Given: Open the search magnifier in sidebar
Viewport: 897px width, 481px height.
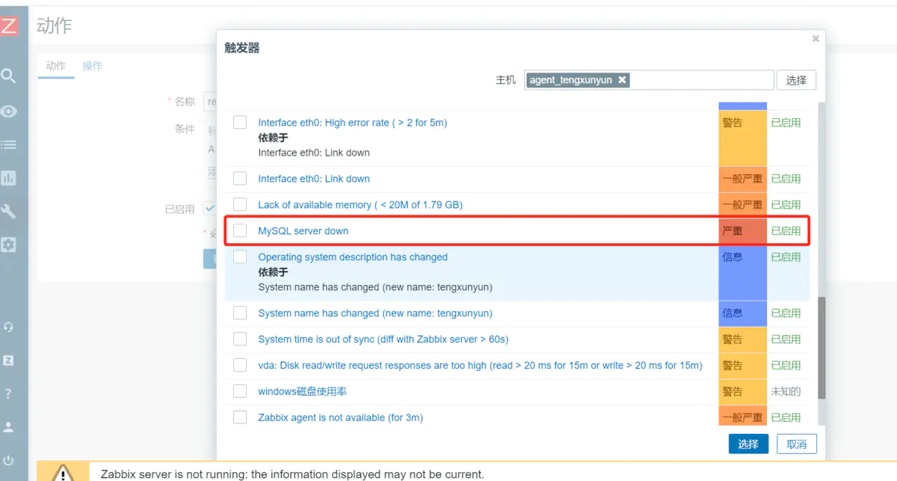Looking at the screenshot, I should [8, 76].
